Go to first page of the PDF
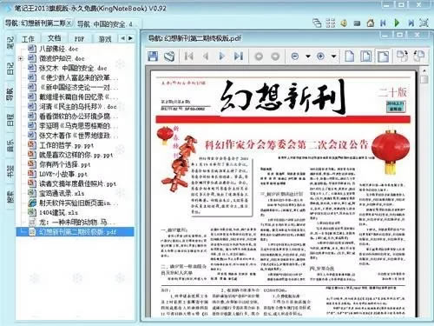This screenshot has width=434, height=326. click(x=189, y=56)
